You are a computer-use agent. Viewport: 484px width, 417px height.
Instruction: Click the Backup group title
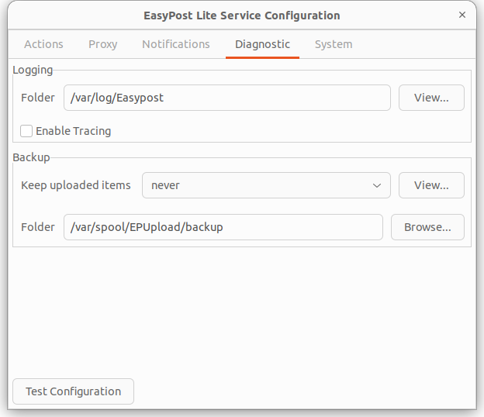click(31, 157)
